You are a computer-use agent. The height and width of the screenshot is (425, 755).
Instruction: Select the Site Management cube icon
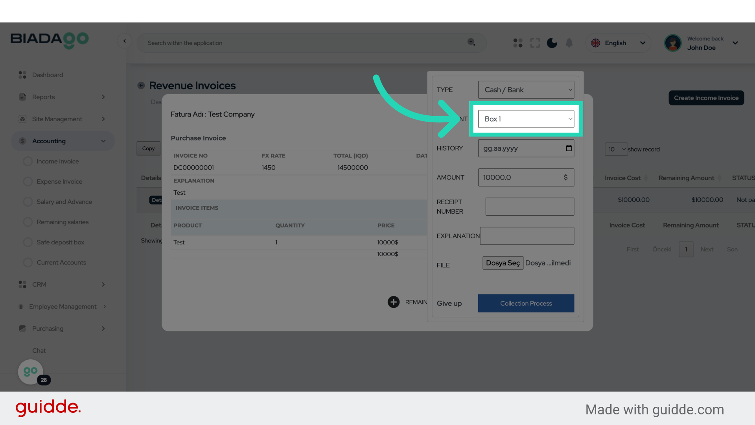click(x=22, y=119)
